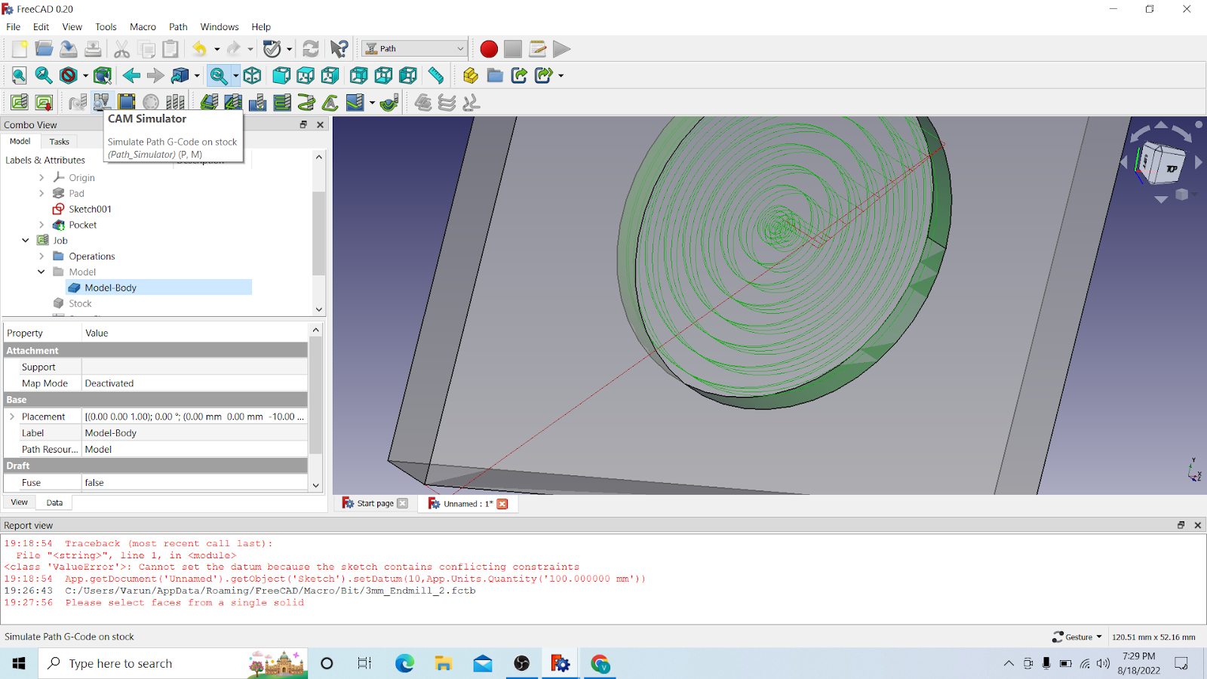Open the Windows menu

[220, 27]
